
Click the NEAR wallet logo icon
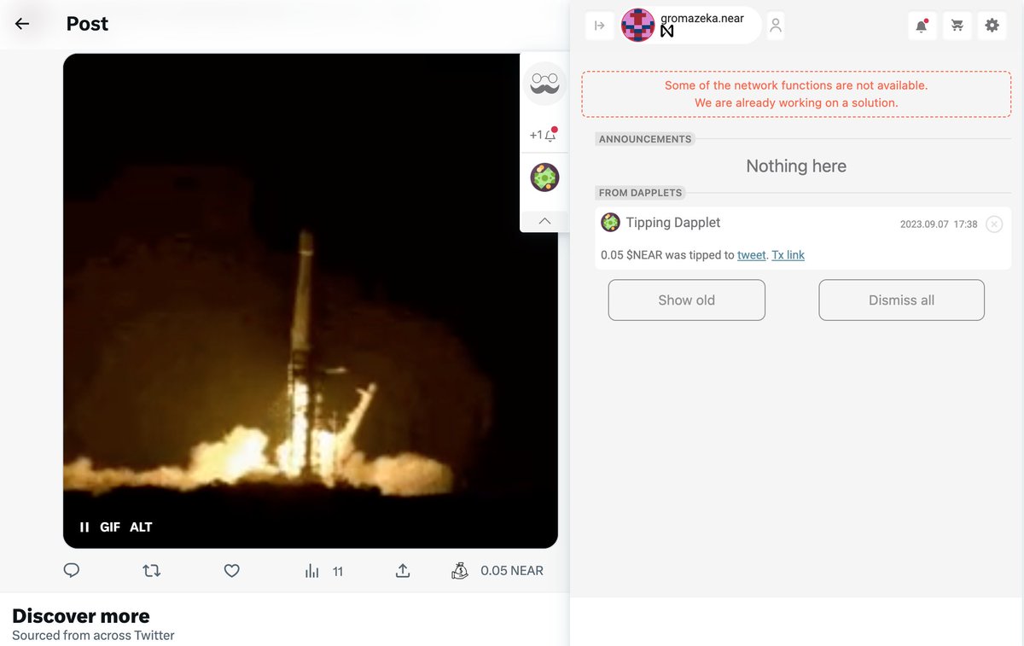(667, 32)
